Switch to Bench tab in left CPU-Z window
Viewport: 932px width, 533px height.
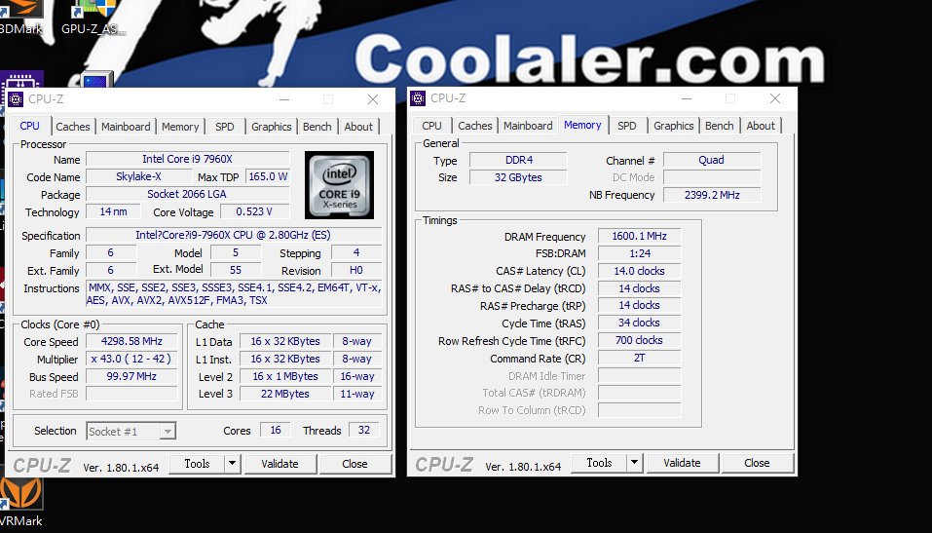317,127
